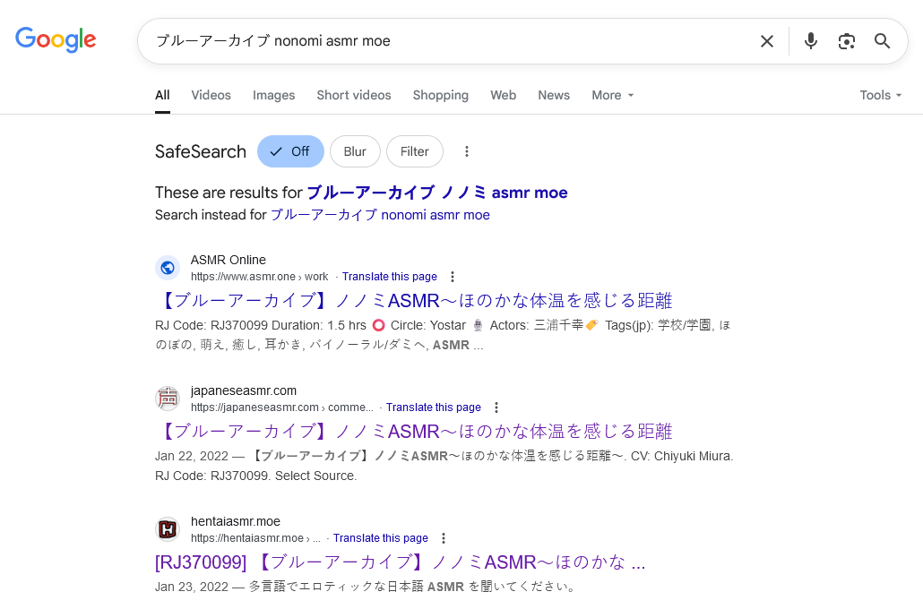923x609 pixels.
Task: Open japaneseasmr.com result title link
Action: point(414,432)
